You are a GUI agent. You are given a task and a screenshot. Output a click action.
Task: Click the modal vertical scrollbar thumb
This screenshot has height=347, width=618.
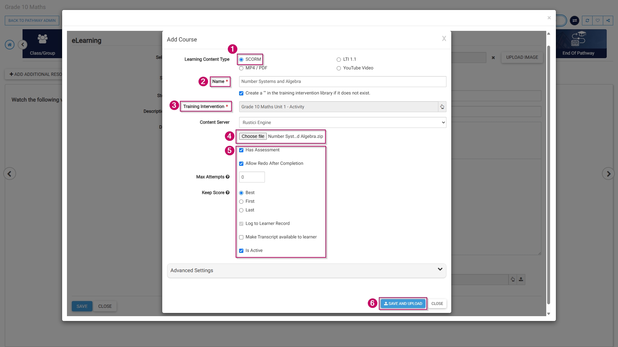pos(548,174)
